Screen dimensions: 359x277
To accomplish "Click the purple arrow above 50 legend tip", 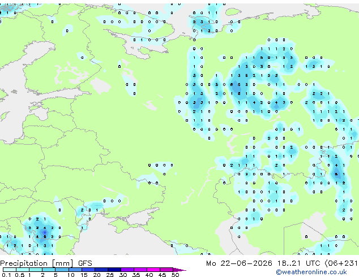I will point(179,270).
